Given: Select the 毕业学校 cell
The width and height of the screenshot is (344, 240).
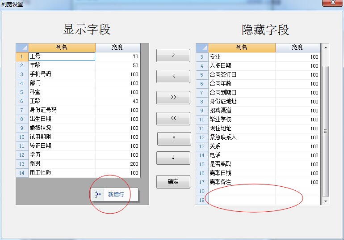Looking at the screenshot, I should click(x=242, y=120).
